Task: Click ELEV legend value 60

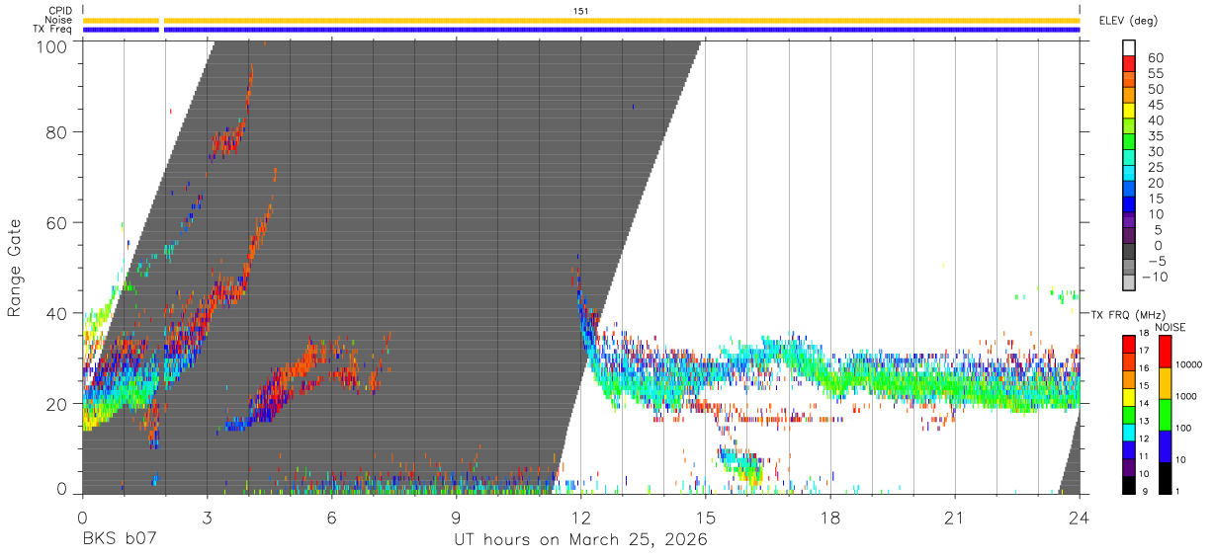Action: 1155,57
